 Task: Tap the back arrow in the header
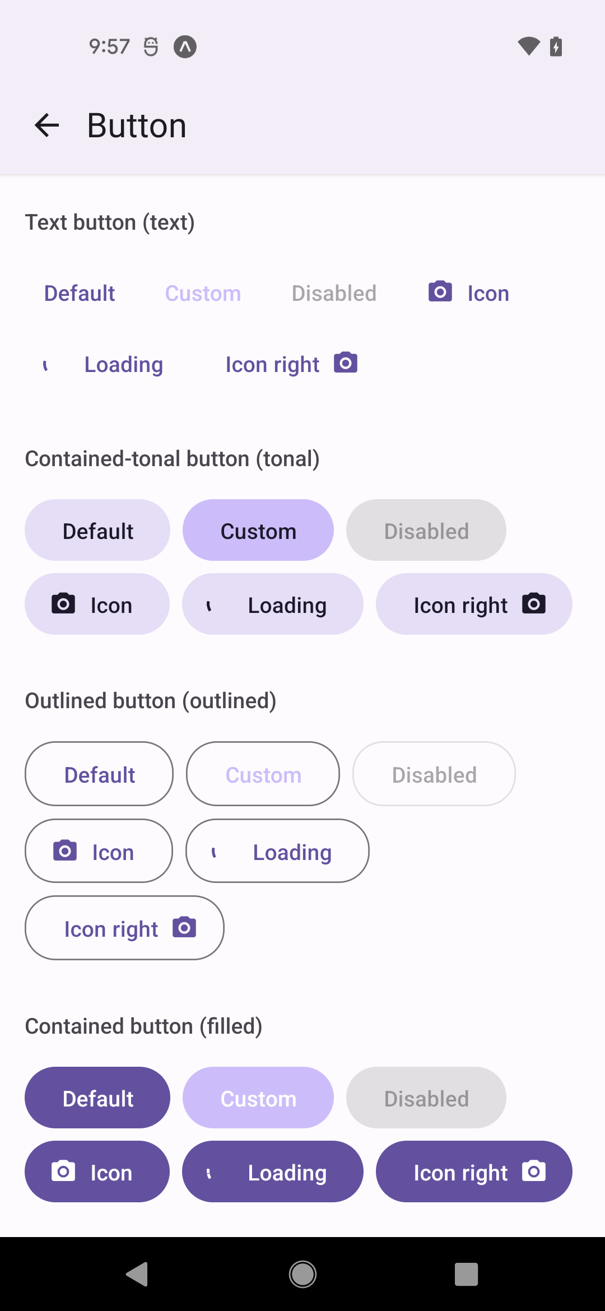[47, 125]
